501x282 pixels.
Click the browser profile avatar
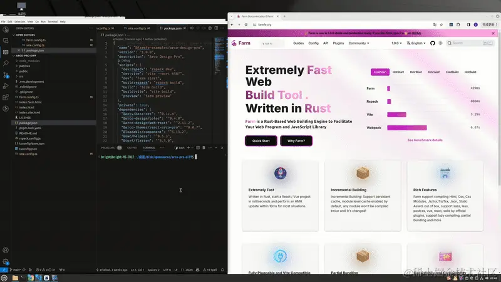point(476,24)
